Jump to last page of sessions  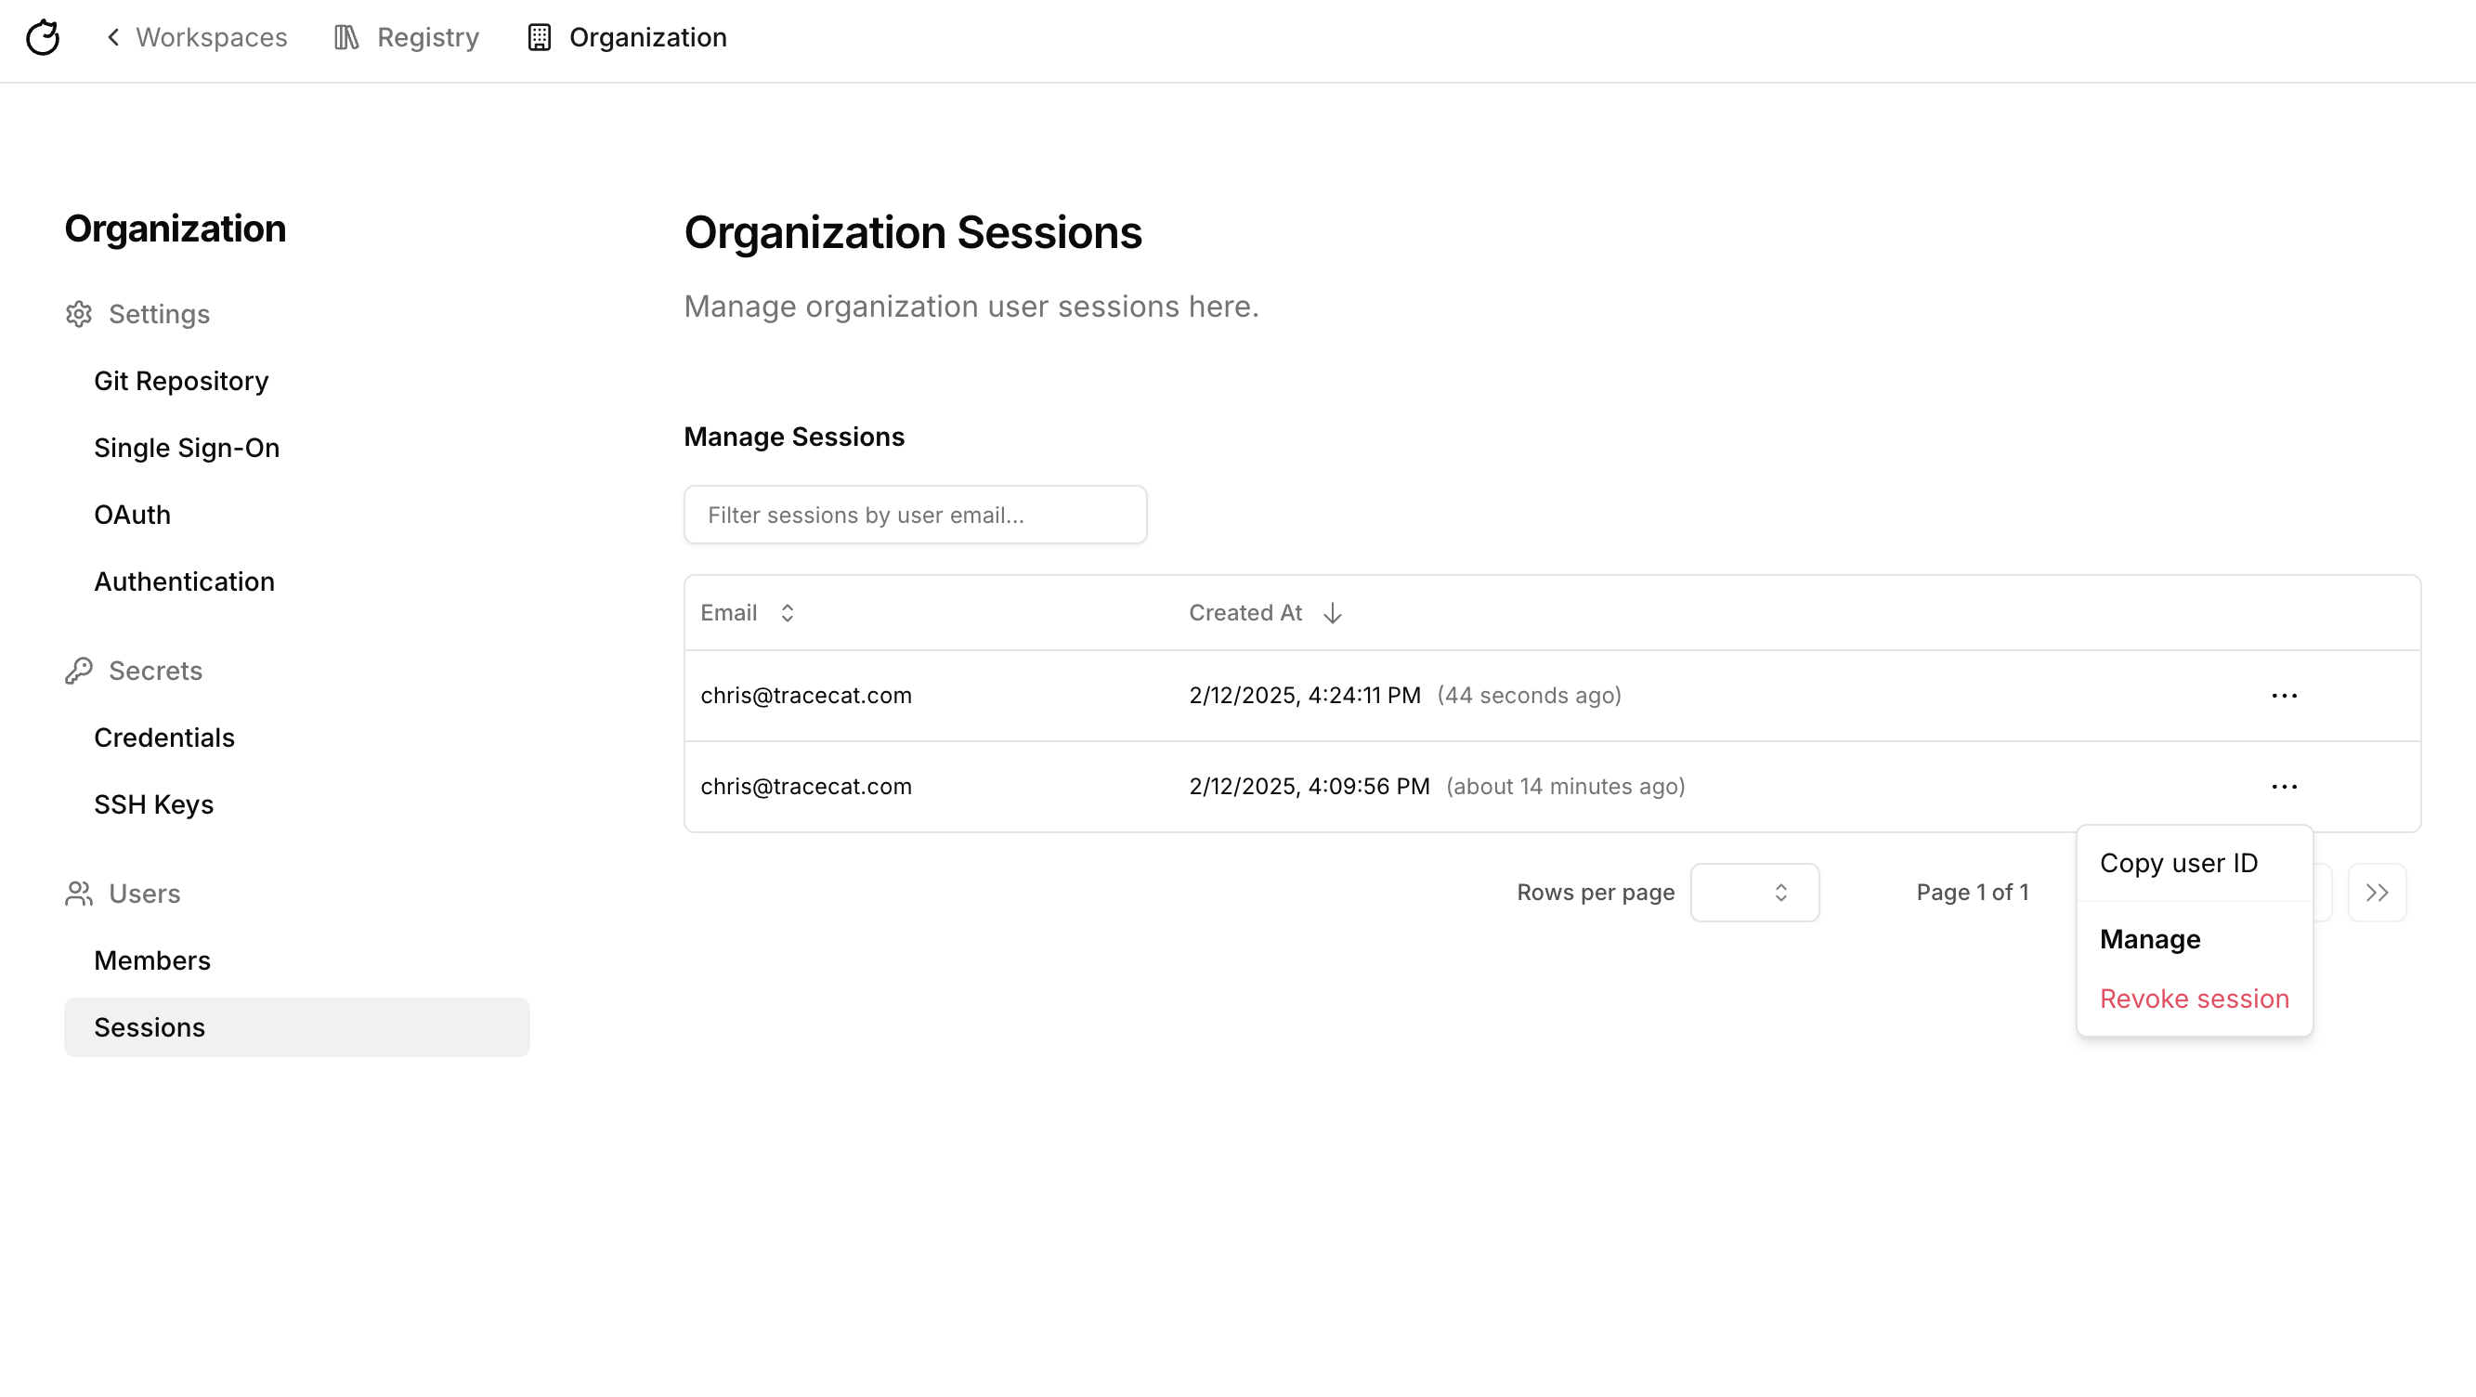coord(2376,894)
